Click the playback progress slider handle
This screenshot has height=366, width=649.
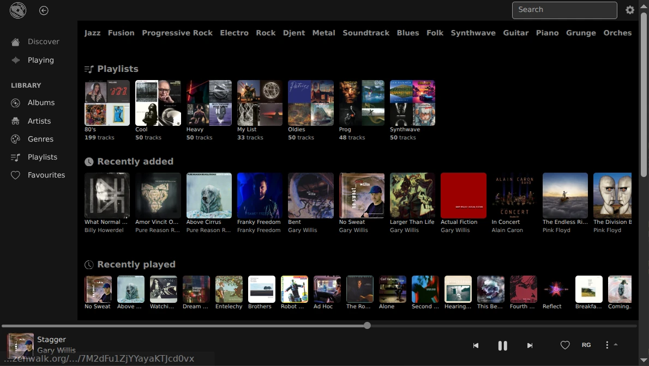[x=367, y=326]
